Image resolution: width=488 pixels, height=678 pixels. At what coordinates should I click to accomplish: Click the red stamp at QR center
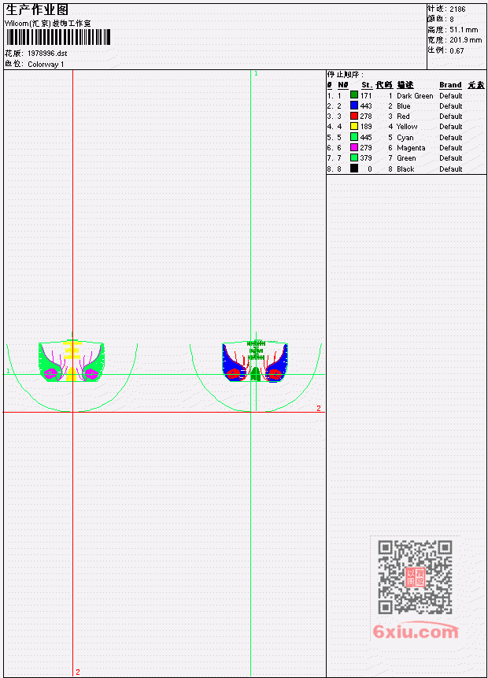[416, 577]
